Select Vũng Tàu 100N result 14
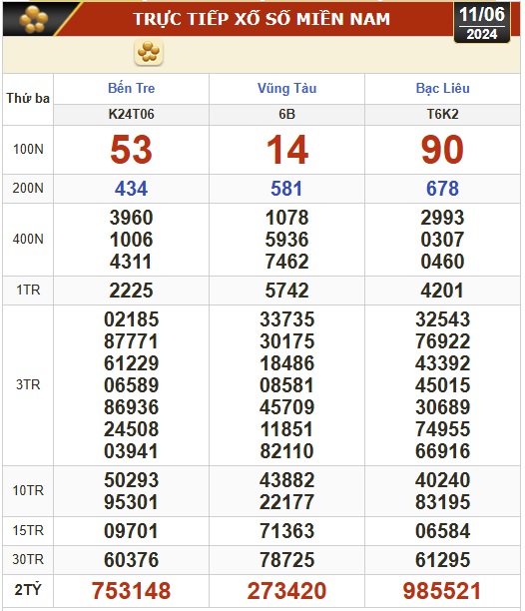Image resolution: width=525 pixels, height=611 pixels. [287, 150]
